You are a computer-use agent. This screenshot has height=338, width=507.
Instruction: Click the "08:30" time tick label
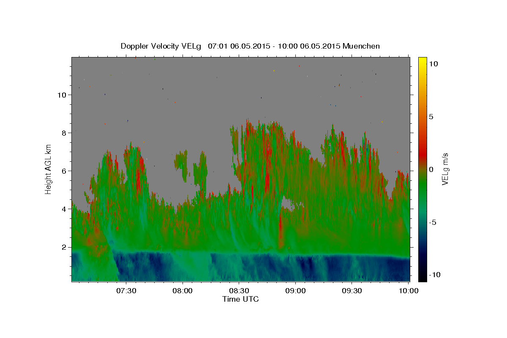click(239, 291)
